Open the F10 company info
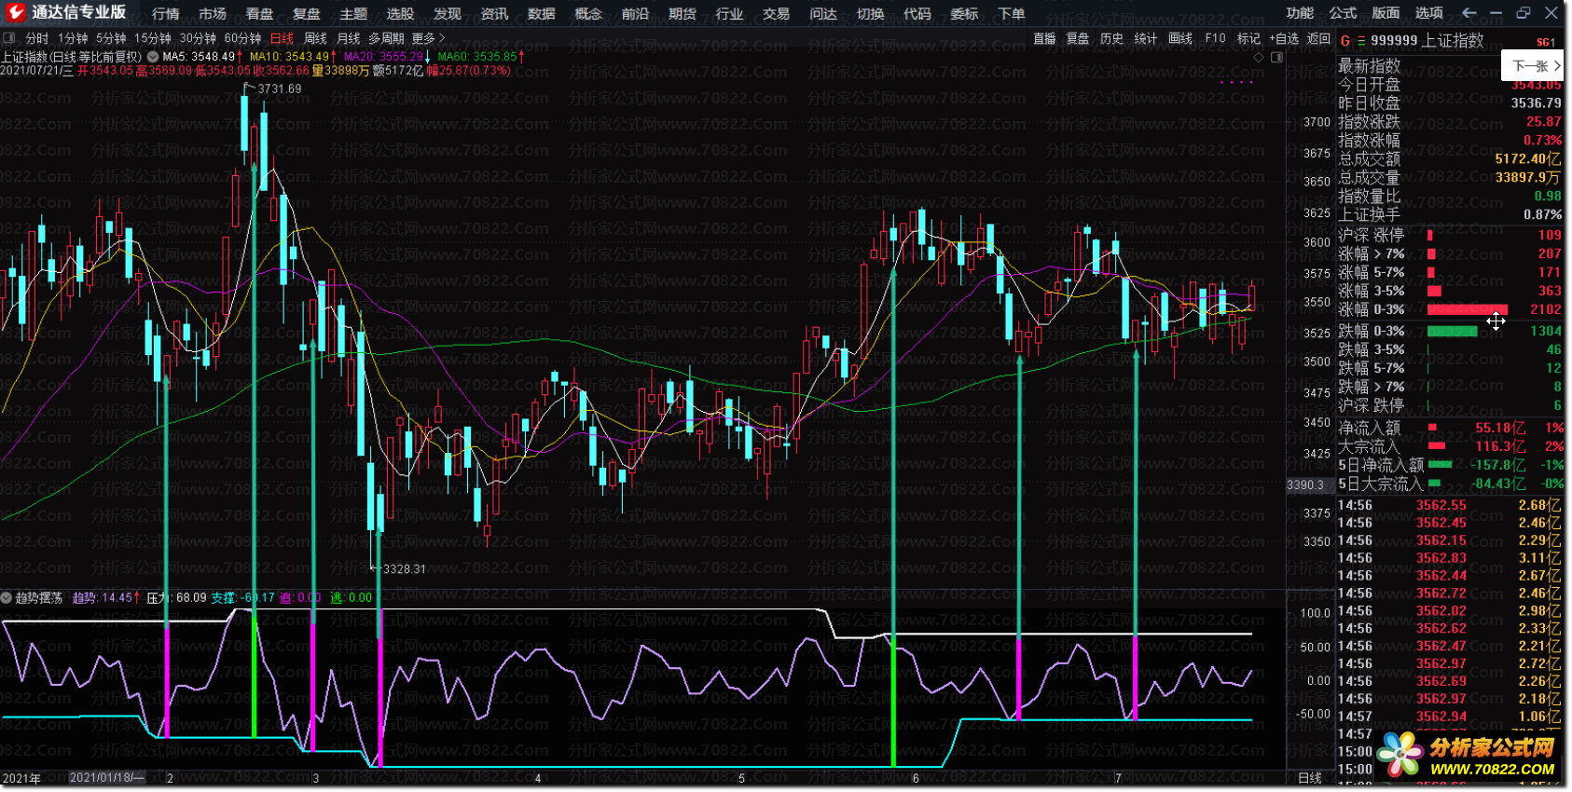This screenshot has height=792, width=1572. pos(1215,38)
